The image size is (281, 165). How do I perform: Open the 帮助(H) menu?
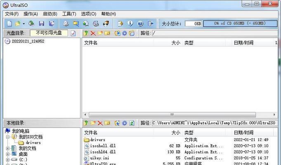coord(109,14)
